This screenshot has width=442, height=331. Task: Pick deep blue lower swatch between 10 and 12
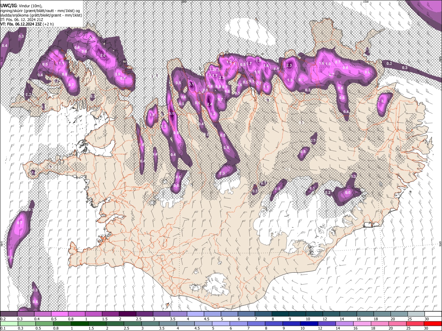tap(309, 323)
